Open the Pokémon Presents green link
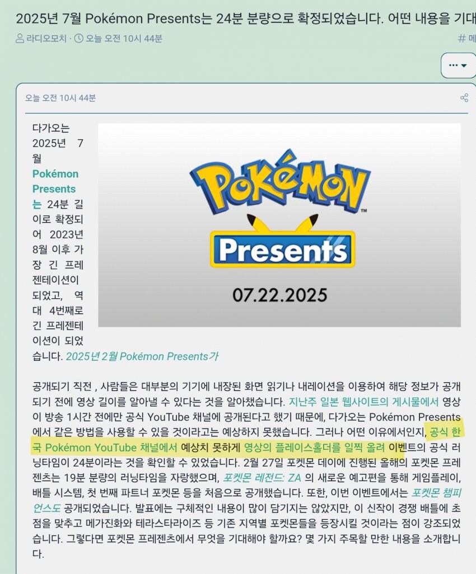 55,189
